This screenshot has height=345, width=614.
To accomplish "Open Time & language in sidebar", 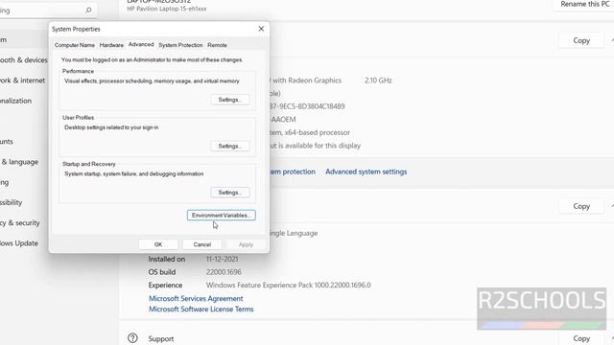I will [19, 162].
